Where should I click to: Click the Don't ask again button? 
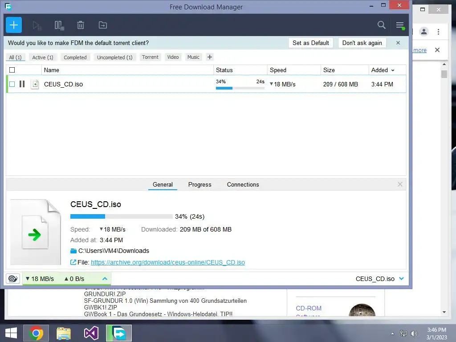point(362,43)
